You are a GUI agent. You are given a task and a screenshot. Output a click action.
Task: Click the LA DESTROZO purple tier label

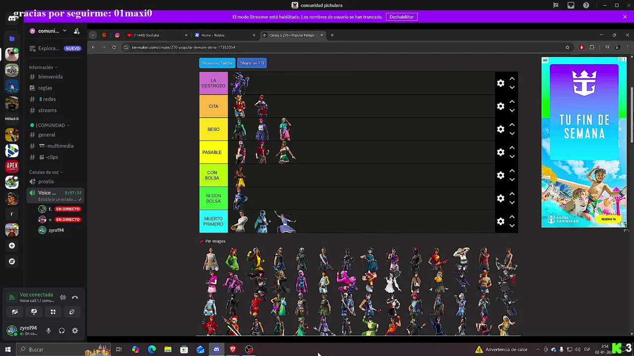[x=213, y=83]
